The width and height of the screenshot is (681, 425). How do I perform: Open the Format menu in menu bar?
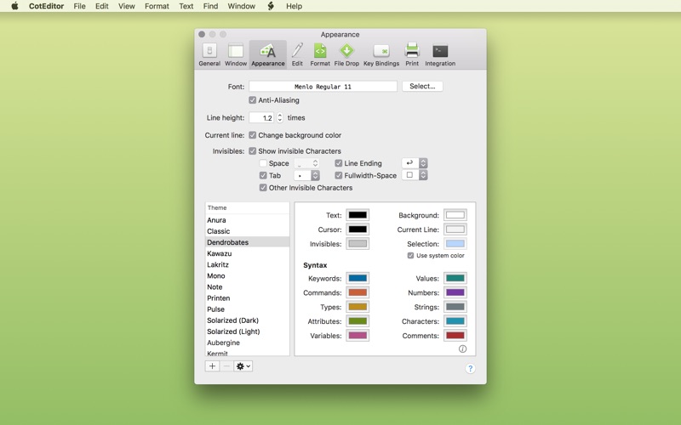pyautogui.click(x=157, y=6)
